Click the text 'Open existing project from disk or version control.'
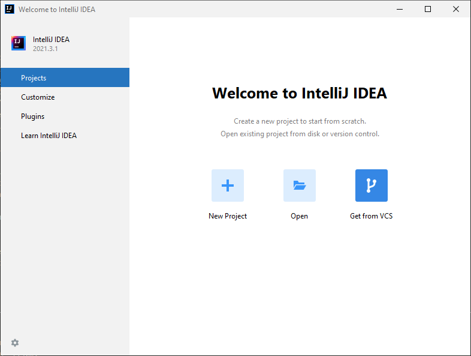The image size is (471, 356). 300,134
